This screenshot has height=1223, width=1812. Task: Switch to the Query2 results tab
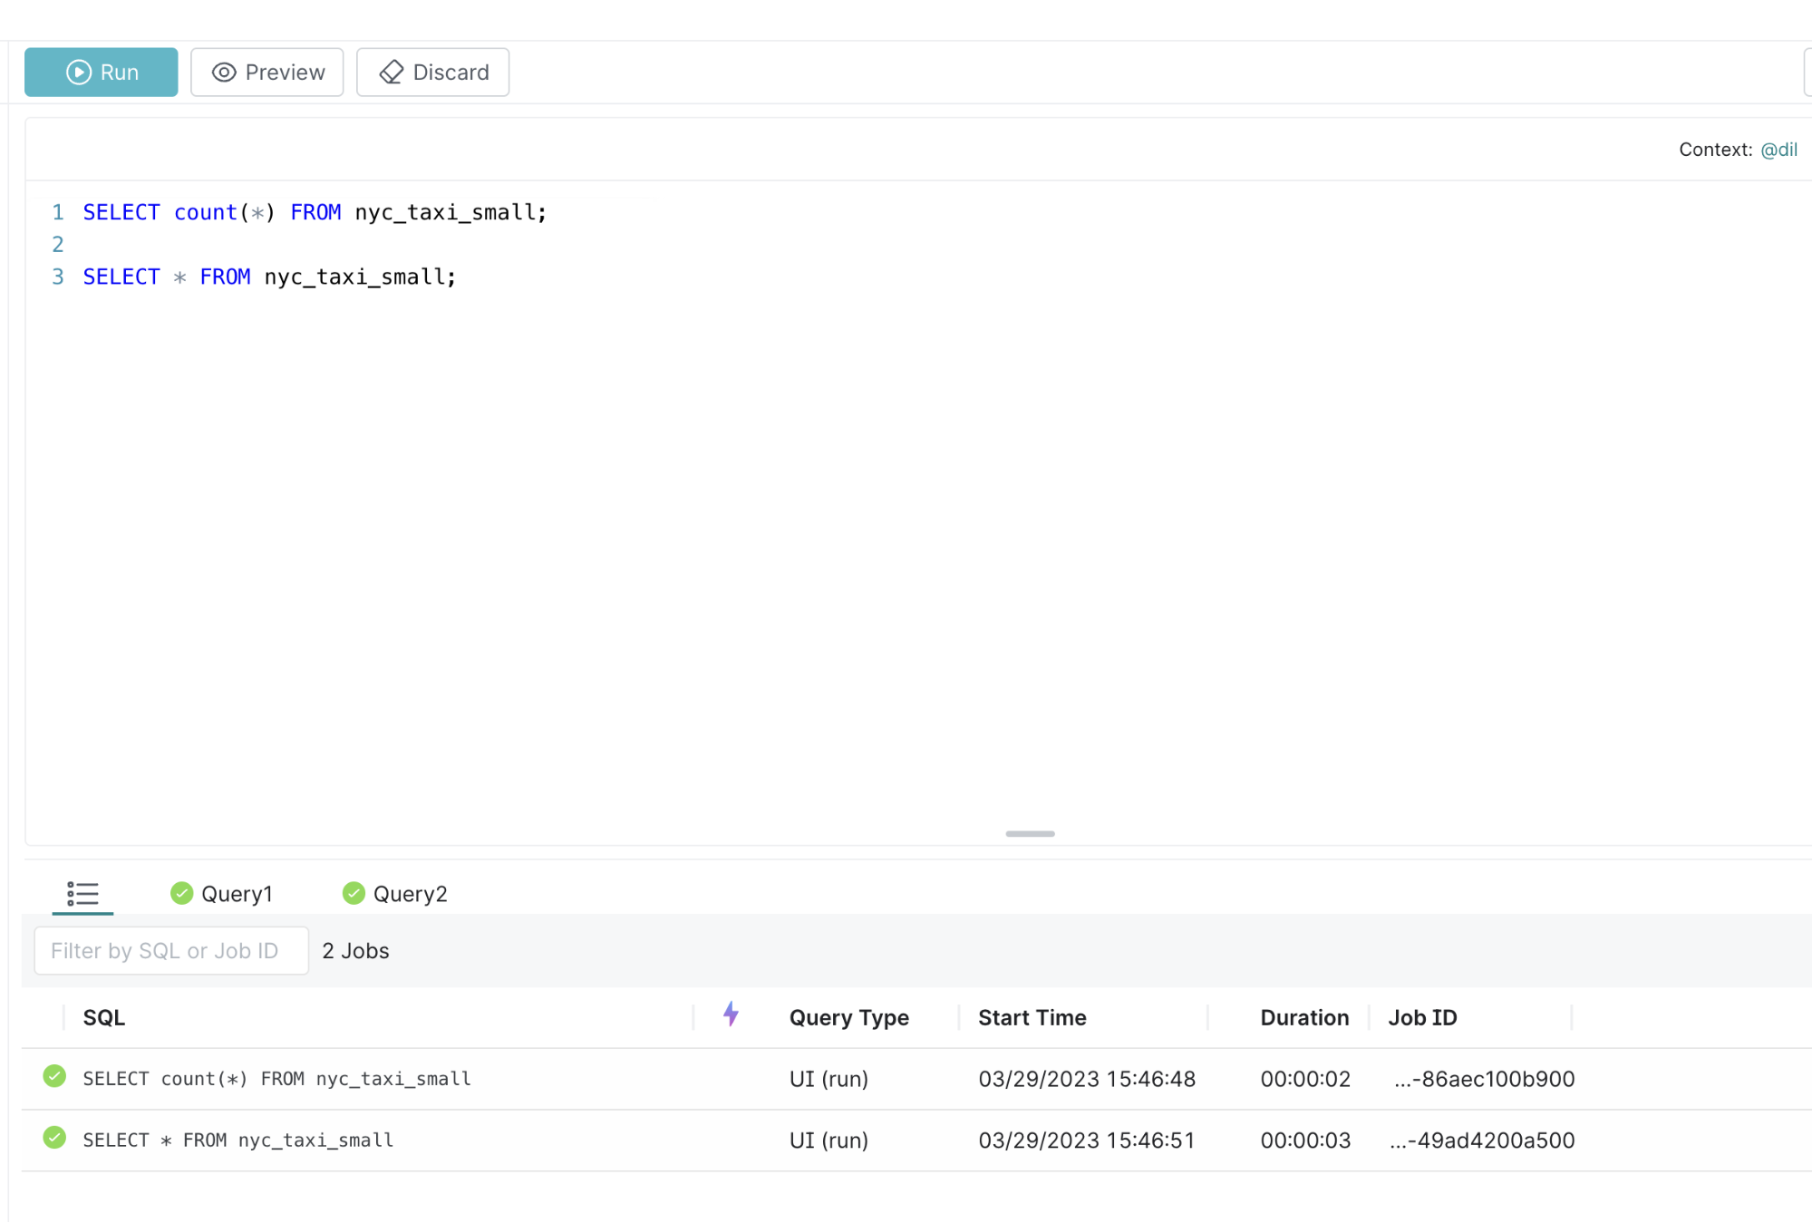410,893
